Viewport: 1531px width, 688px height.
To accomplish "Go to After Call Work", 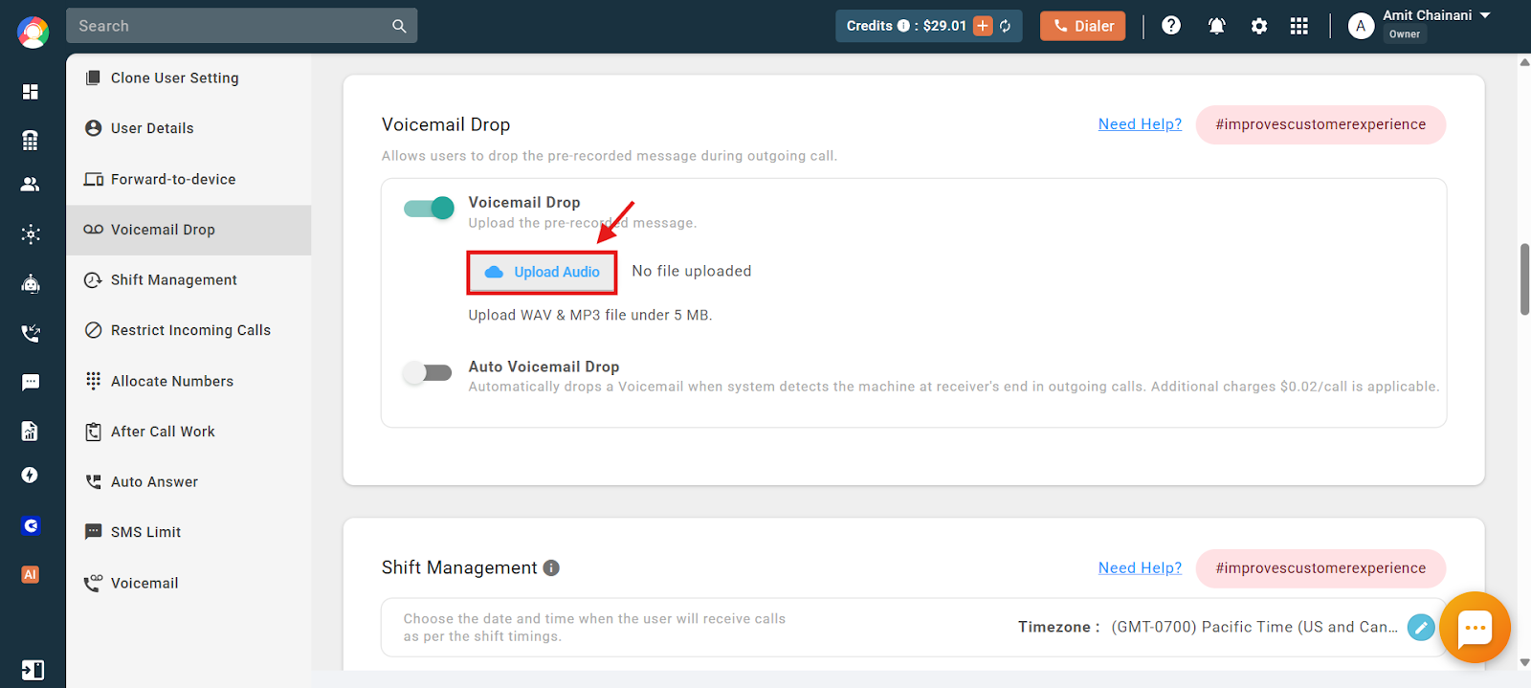I will click(189, 432).
